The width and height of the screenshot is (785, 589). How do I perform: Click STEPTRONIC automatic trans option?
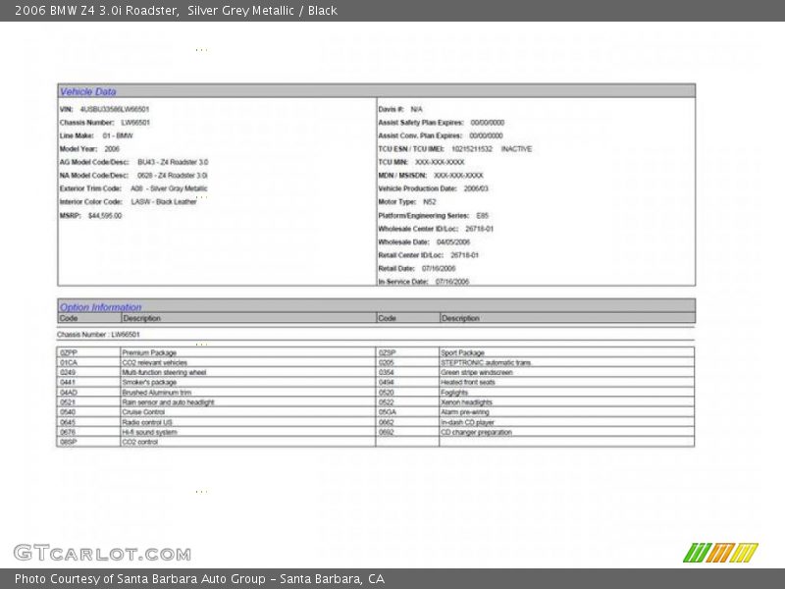click(486, 362)
